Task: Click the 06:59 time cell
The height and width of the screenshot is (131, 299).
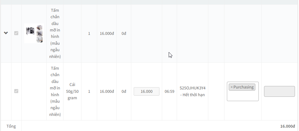Action: click(x=170, y=92)
